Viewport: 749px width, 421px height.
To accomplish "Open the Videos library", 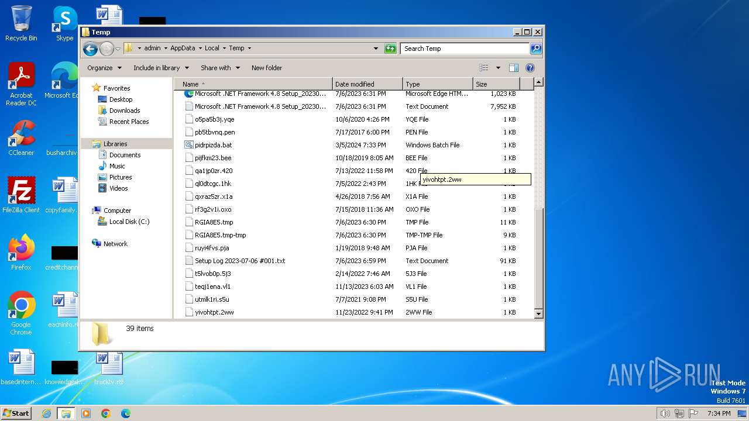I will [x=118, y=188].
